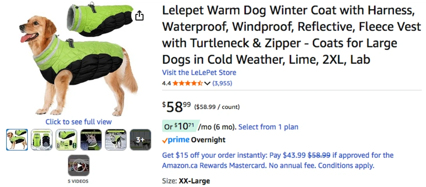Open the Amazon.ca Rewards Mastercard offer
This screenshot has width=426, height=187.
pyautogui.click(x=278, y=160)
